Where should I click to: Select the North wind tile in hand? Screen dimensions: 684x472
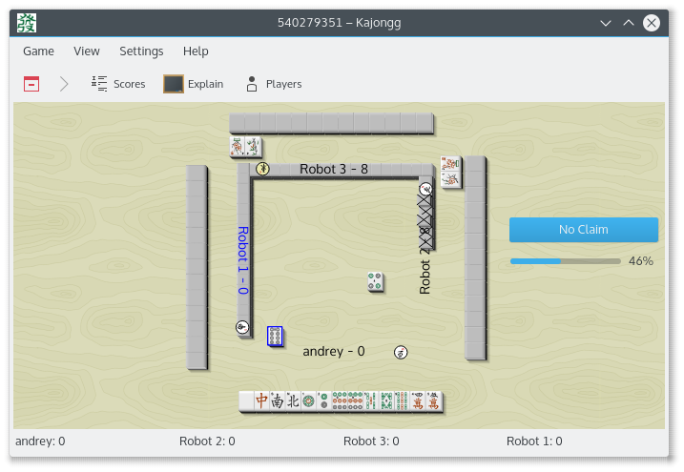click(293, 401)
